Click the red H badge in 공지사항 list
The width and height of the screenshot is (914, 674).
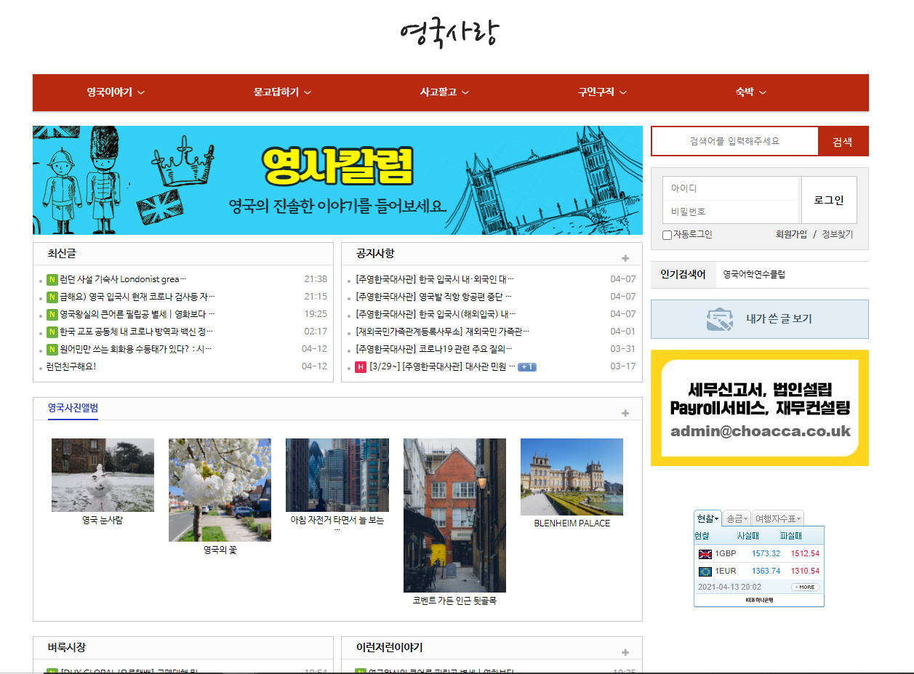[360, 367]
